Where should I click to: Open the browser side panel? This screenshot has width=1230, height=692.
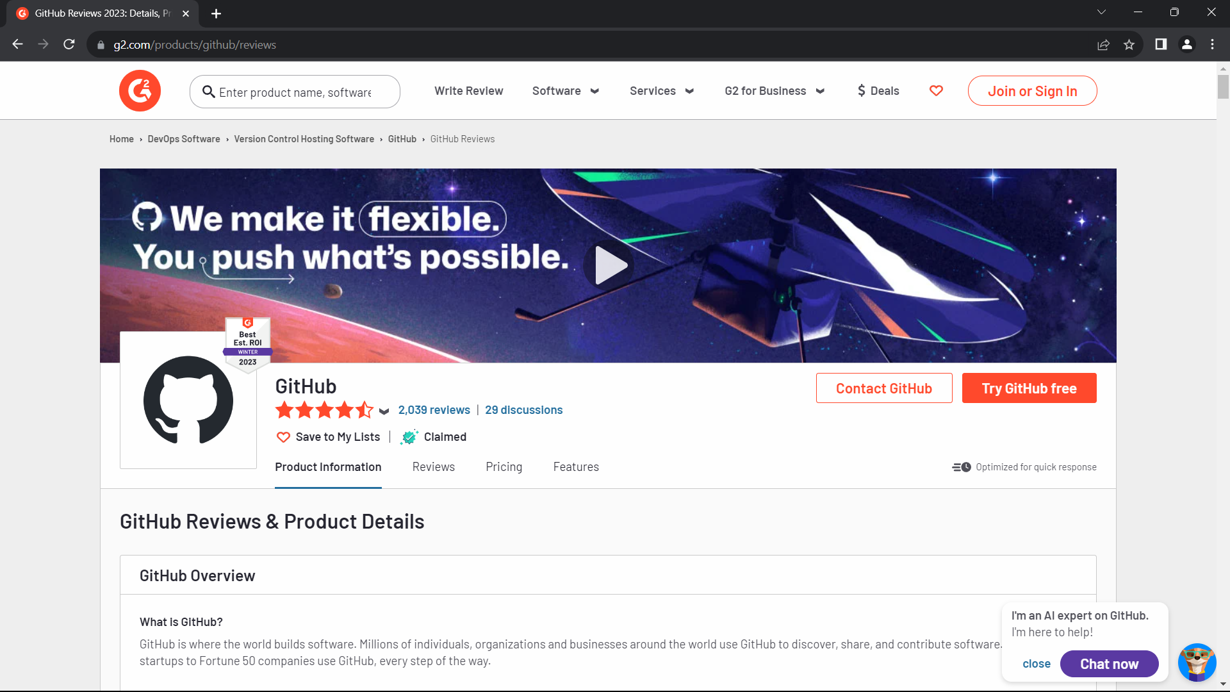[1161, 44]
